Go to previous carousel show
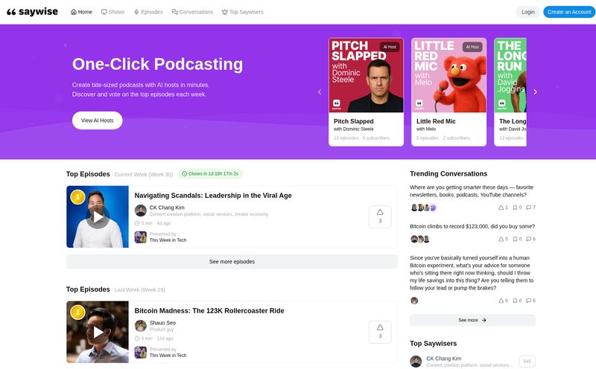The image size is (596, 369). [320, 92]
